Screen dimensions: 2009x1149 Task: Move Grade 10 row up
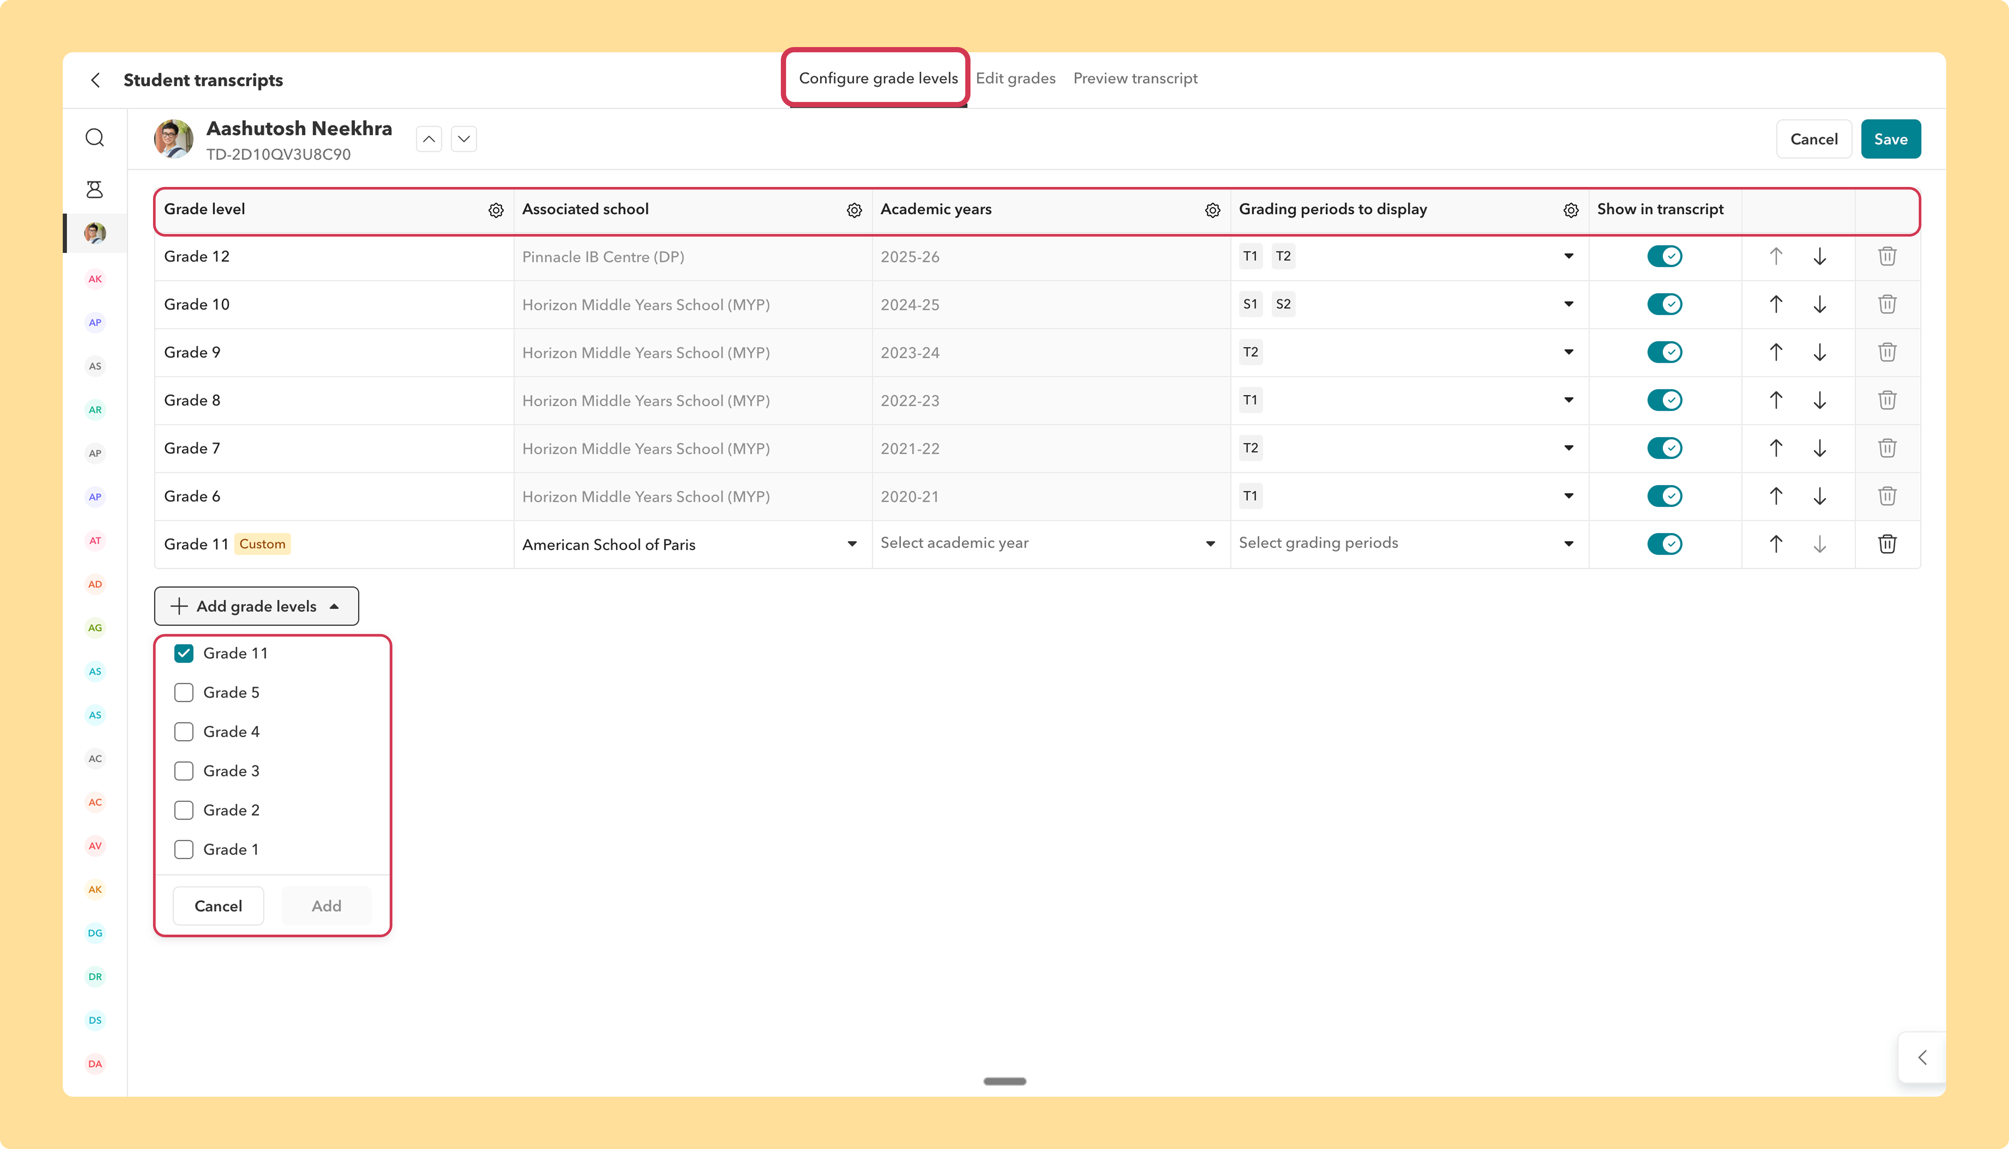pos(1776,305)
